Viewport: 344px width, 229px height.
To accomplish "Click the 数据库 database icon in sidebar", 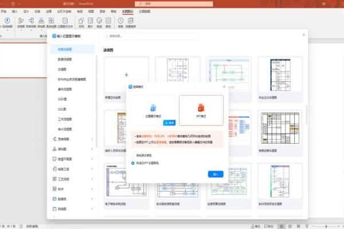I will tap(54, 199).
